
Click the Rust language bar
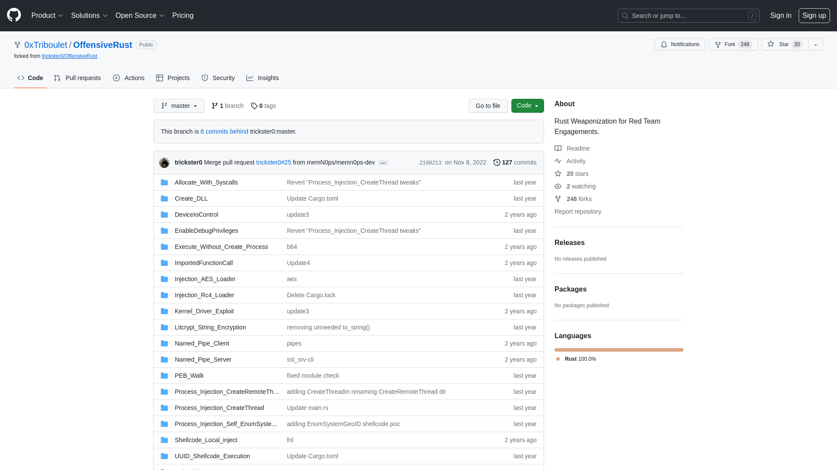pos(619,350)
